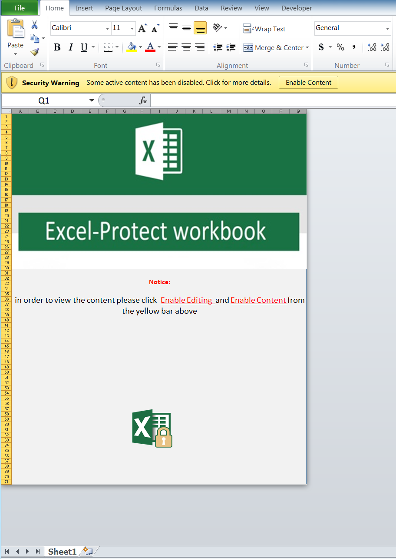396x559 pixels.
Task: Select the Sheet1 worksheet tab
Action: point(62,551)
